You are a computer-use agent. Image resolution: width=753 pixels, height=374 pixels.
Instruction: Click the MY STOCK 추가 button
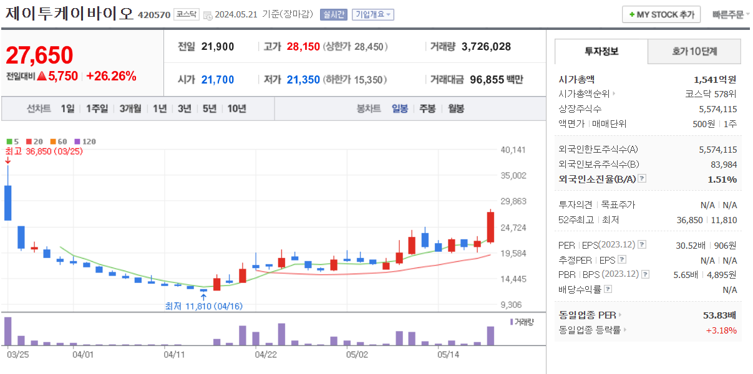tap(661, 14)
